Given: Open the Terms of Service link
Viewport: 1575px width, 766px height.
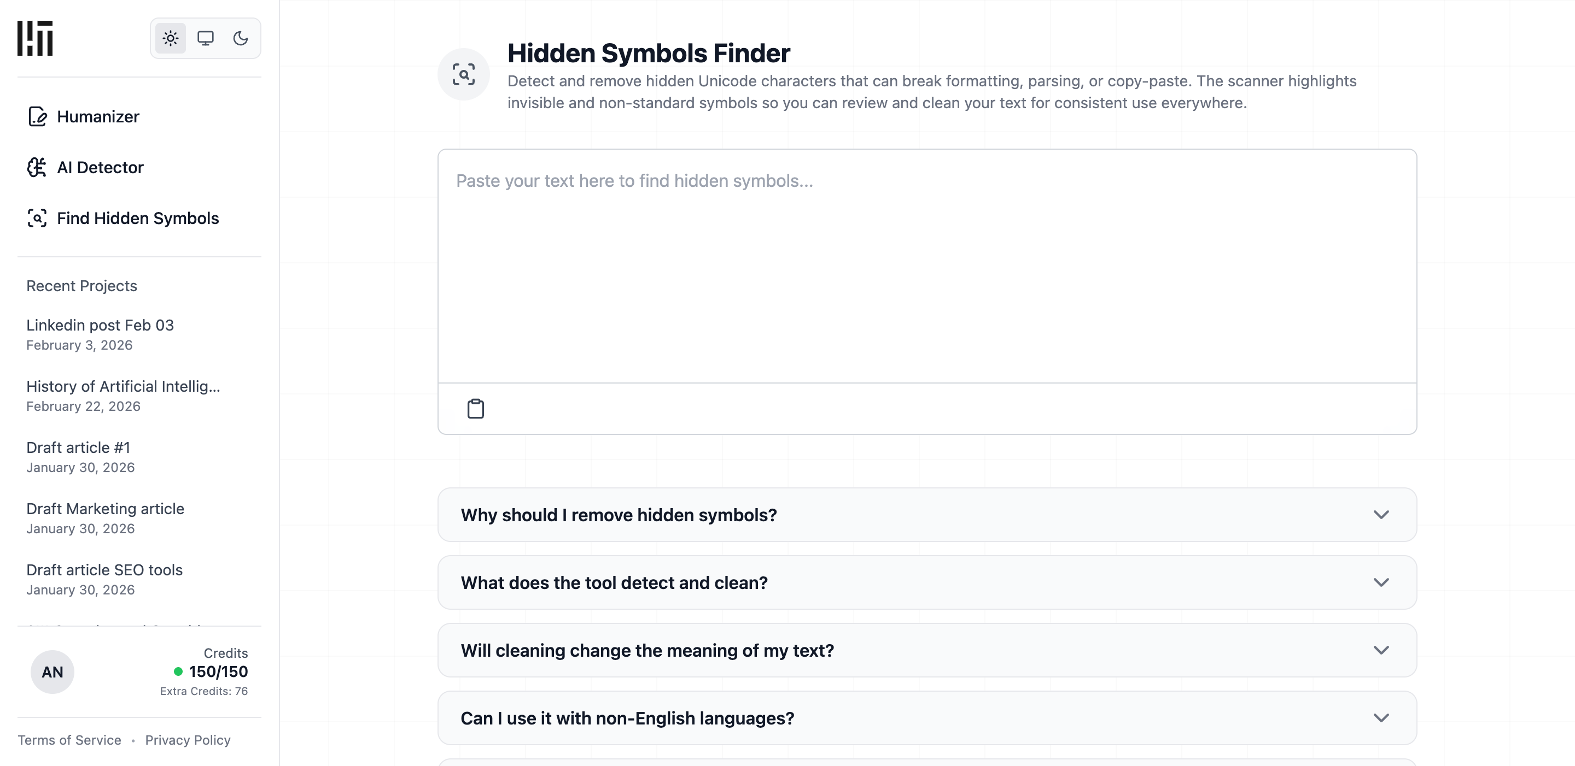Looking at the screenshot, I should pyautogui.click(x=69, y=740).
